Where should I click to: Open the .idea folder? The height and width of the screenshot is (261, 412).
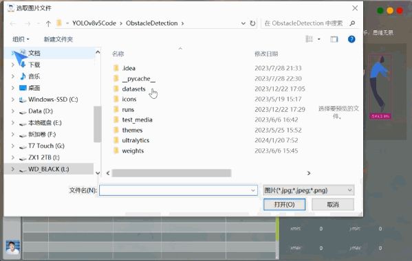(129, 69)
